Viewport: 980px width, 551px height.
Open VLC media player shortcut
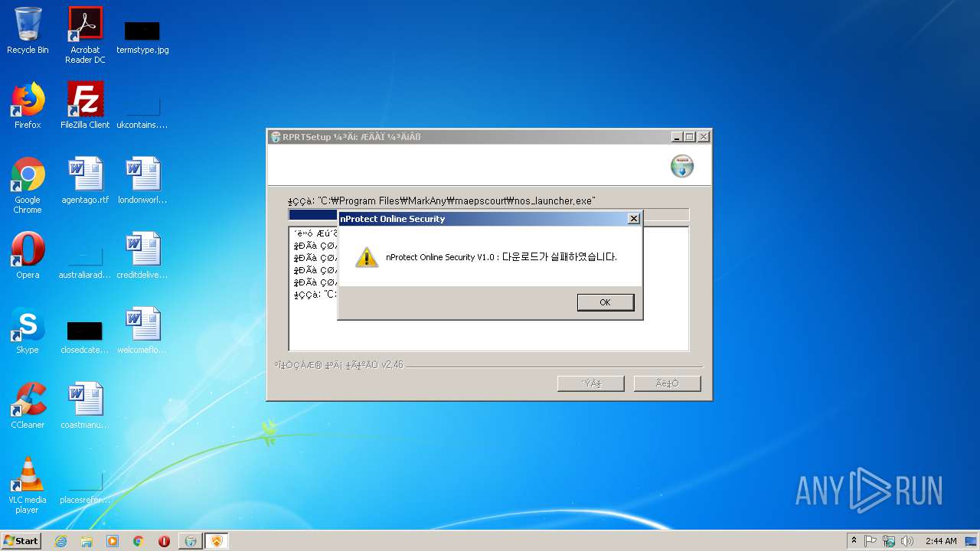[x=28, y=485]
